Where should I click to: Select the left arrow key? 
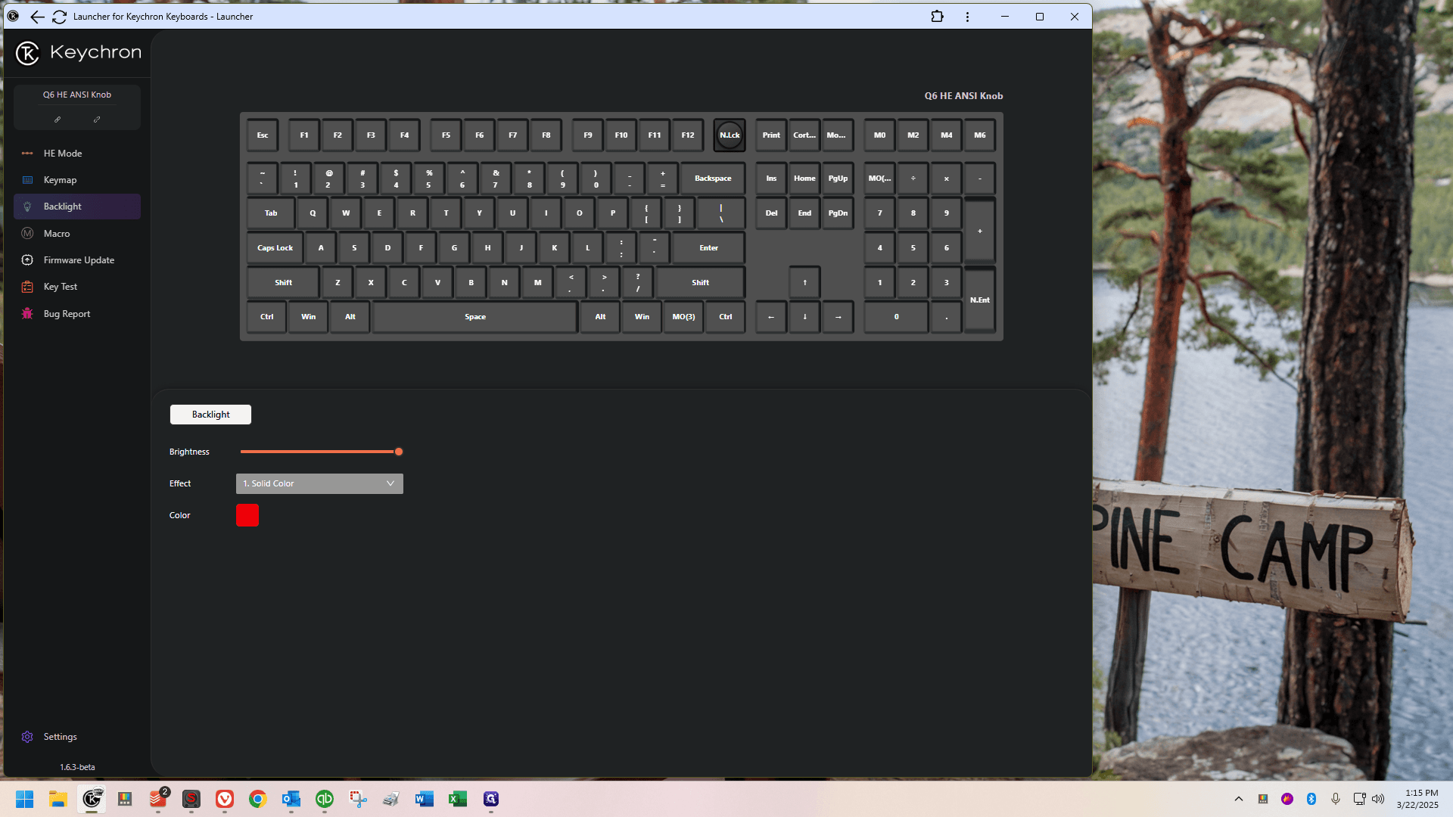coord(771,317)
